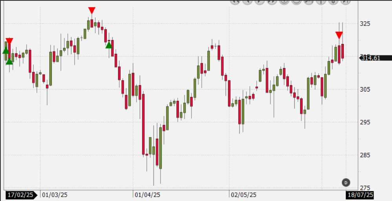Click the leftmost green buy marker
The width and height of the screenshot is (392, 201).
pyautogui.click(x=5, y=51)
